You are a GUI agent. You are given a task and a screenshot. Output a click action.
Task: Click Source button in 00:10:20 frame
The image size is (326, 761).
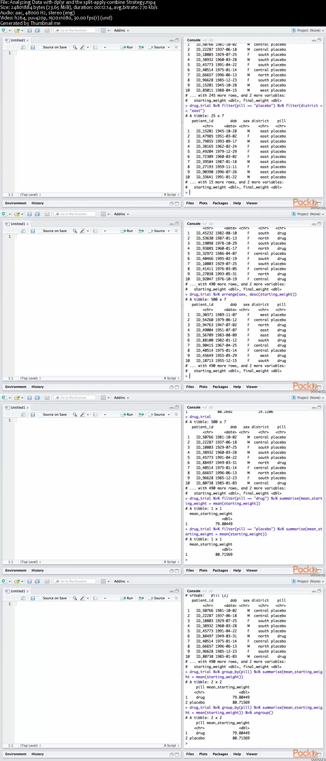pyautogui.click(x=157, y=598)
